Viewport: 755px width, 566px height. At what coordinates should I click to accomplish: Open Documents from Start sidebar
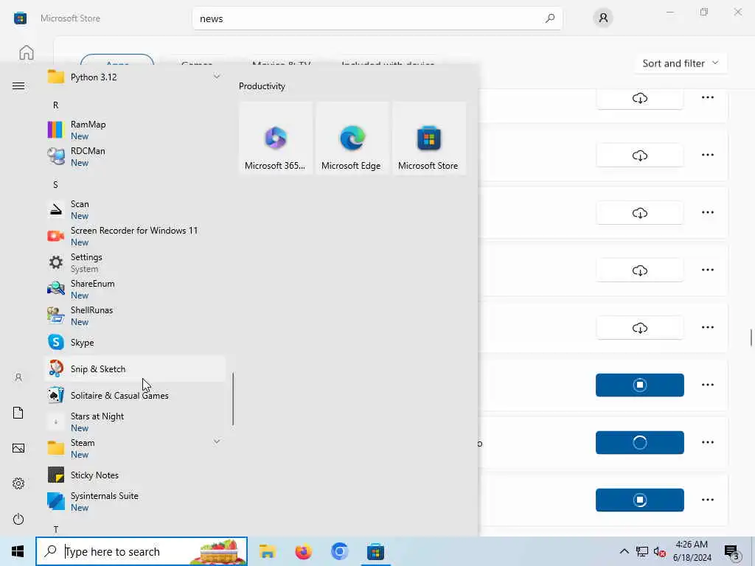pos(18,413)
